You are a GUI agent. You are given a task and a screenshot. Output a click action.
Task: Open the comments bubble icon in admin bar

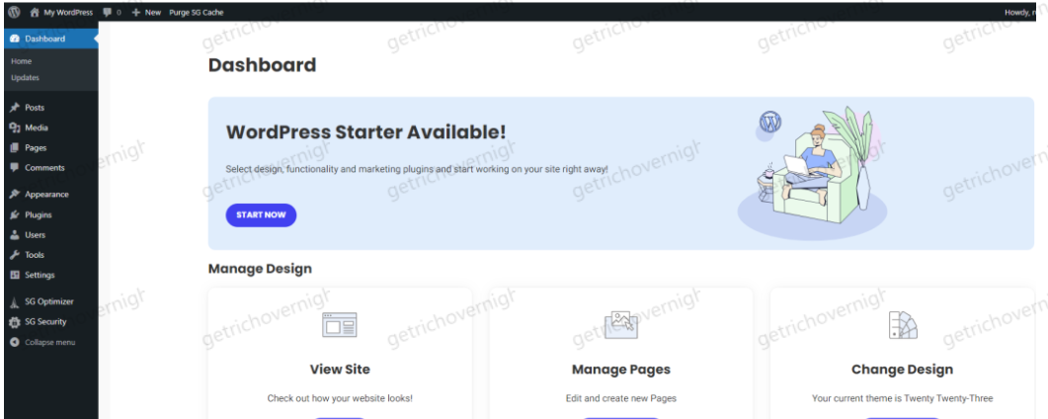click(109, 12)
